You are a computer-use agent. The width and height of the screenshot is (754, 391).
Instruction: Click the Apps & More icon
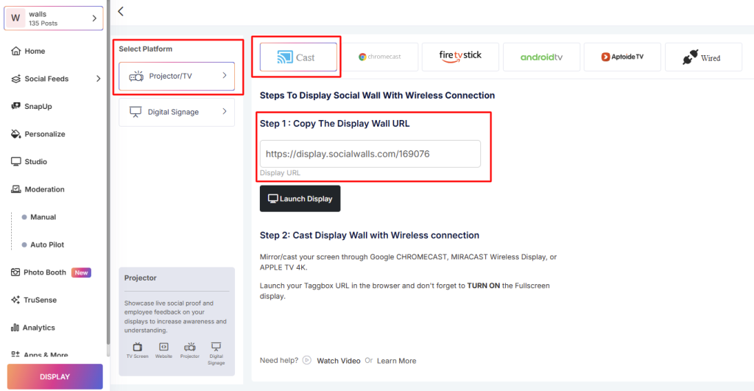coord(15,354)
